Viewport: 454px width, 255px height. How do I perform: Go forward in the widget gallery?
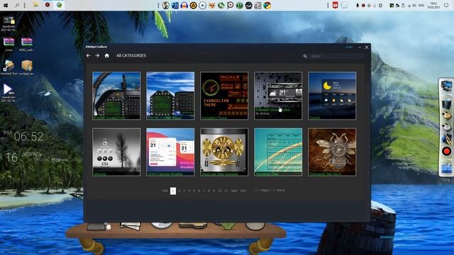(x=97, y=55)
